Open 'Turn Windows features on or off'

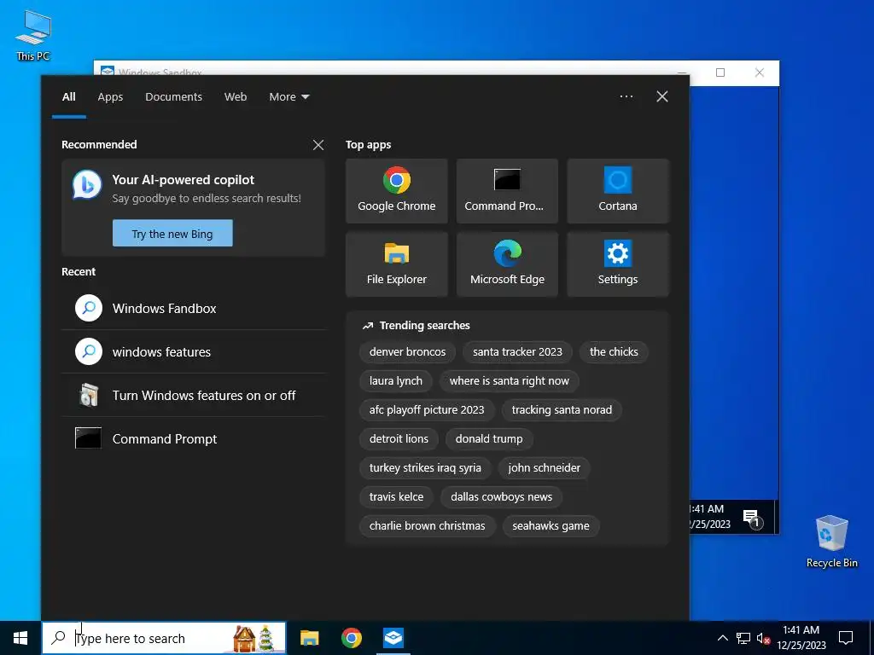click(194, 396)
